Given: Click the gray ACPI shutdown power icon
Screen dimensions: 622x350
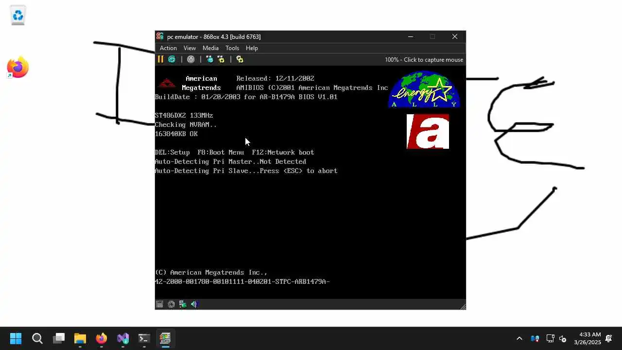Looking at the screenshot, I should coord(191,59).
